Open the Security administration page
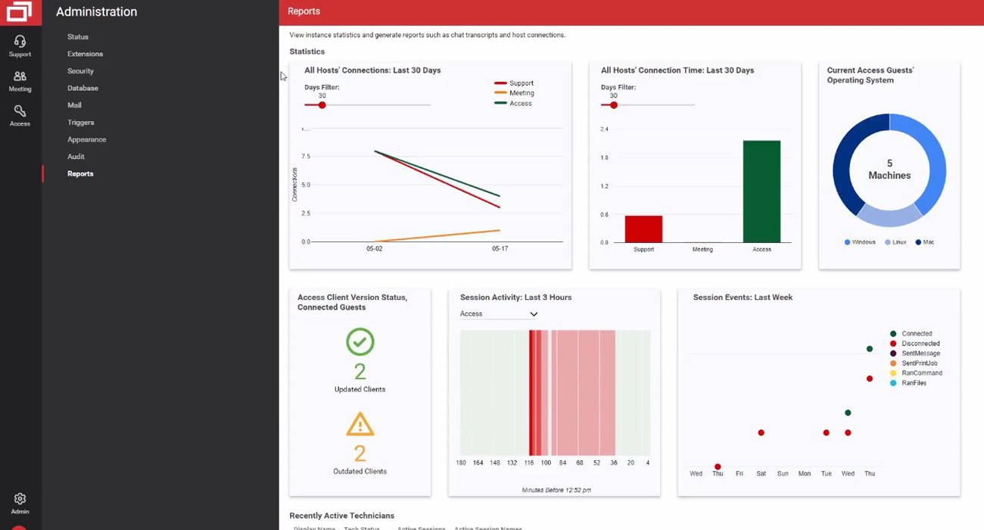This screenshot has height=530, width=984. 80,71
